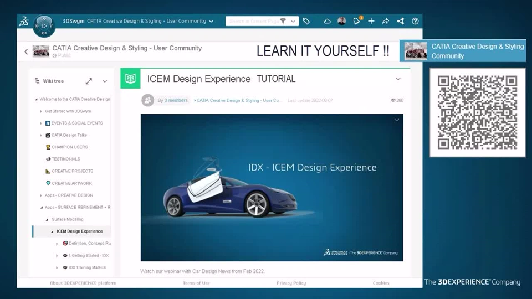Open 'Cookies' footer link

tap(381, 283)
